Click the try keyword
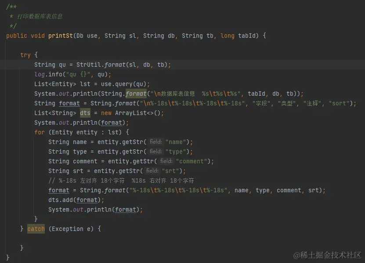Viewport: 365px width, 263px height. (25, 55)
